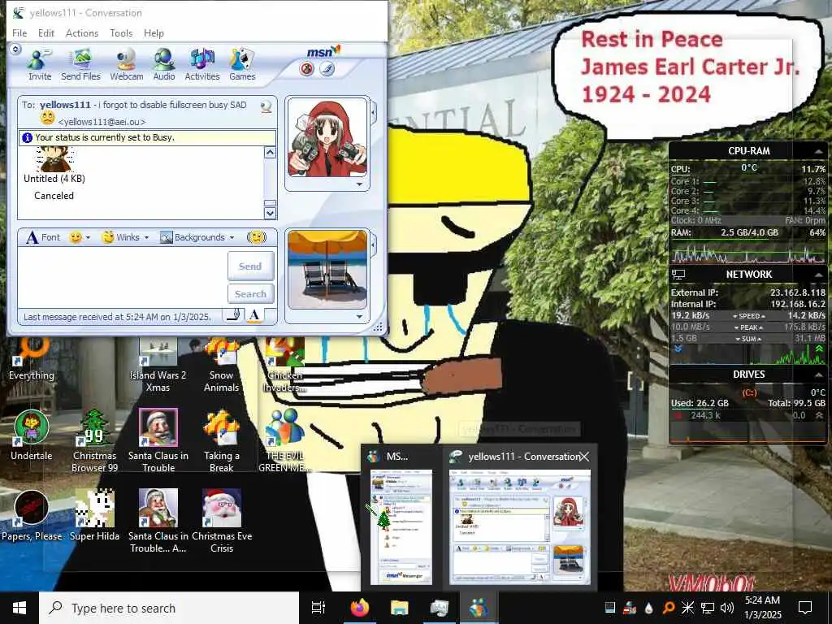Open the File menu
This screenshot has height=624, width=832.
coord(19,32)
